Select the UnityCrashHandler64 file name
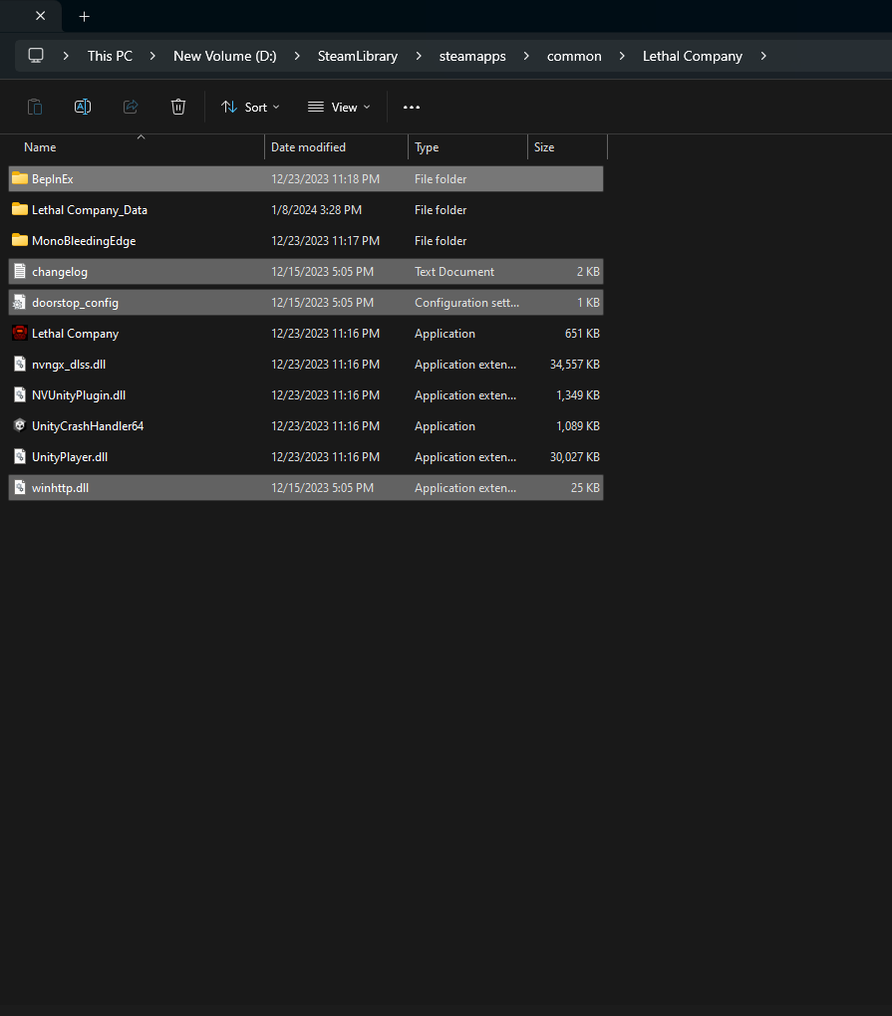 click(88, 426)
